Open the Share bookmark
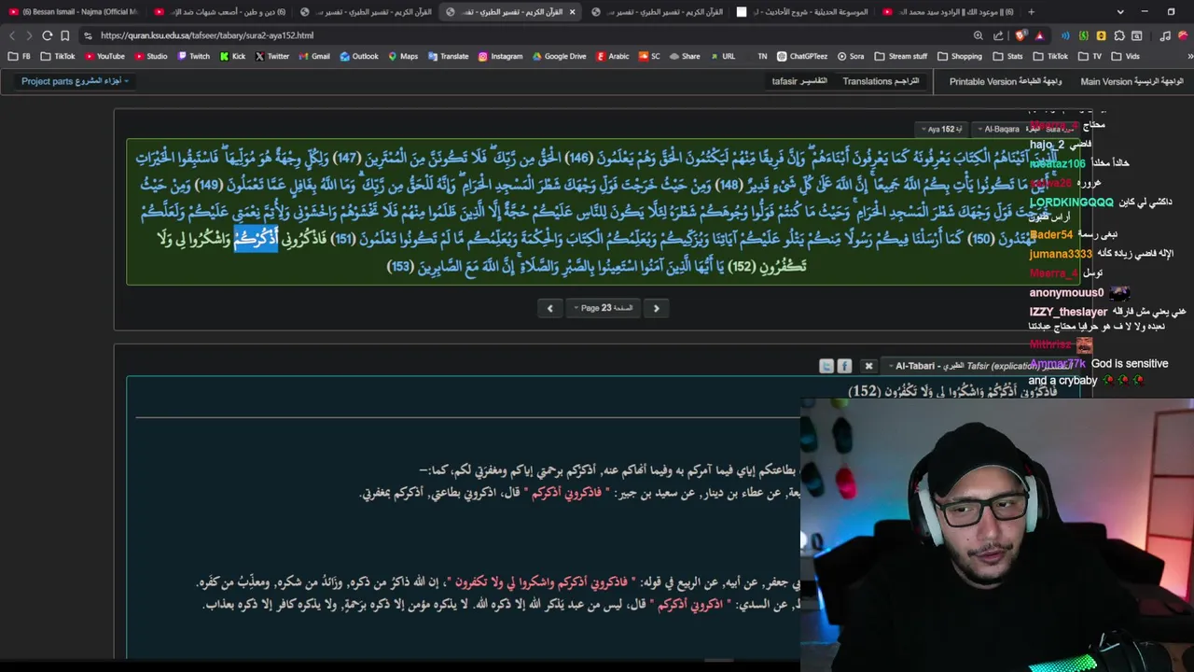1194x672 pixels. pyautogui.click(x=685, y=56)
